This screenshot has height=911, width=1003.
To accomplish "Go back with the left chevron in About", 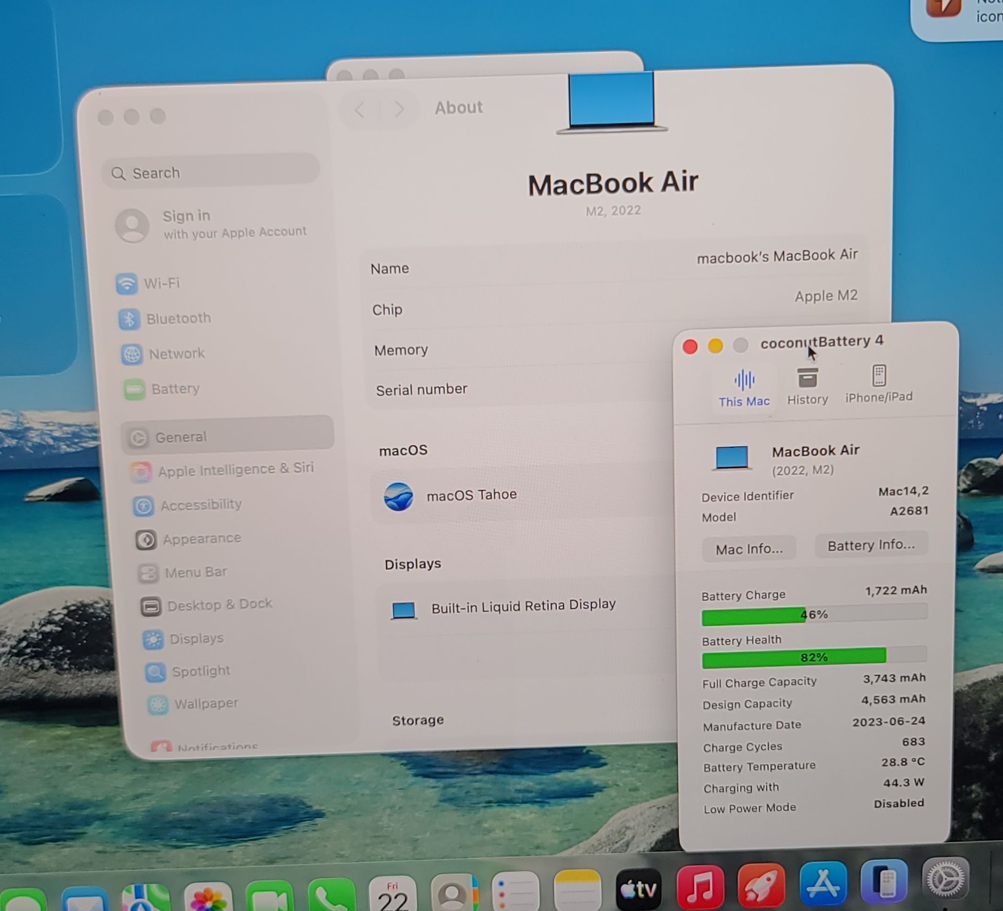I will 360,109.
